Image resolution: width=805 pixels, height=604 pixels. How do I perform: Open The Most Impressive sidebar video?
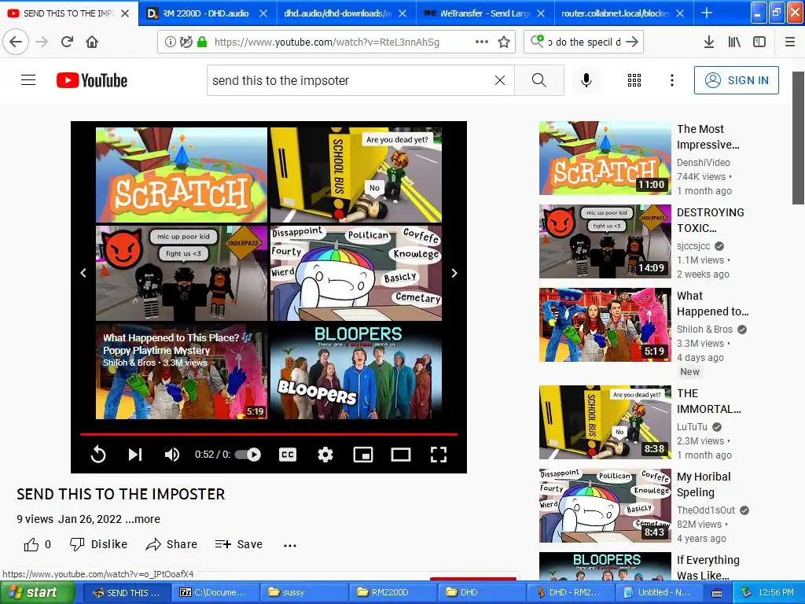[x=605, y=158]
